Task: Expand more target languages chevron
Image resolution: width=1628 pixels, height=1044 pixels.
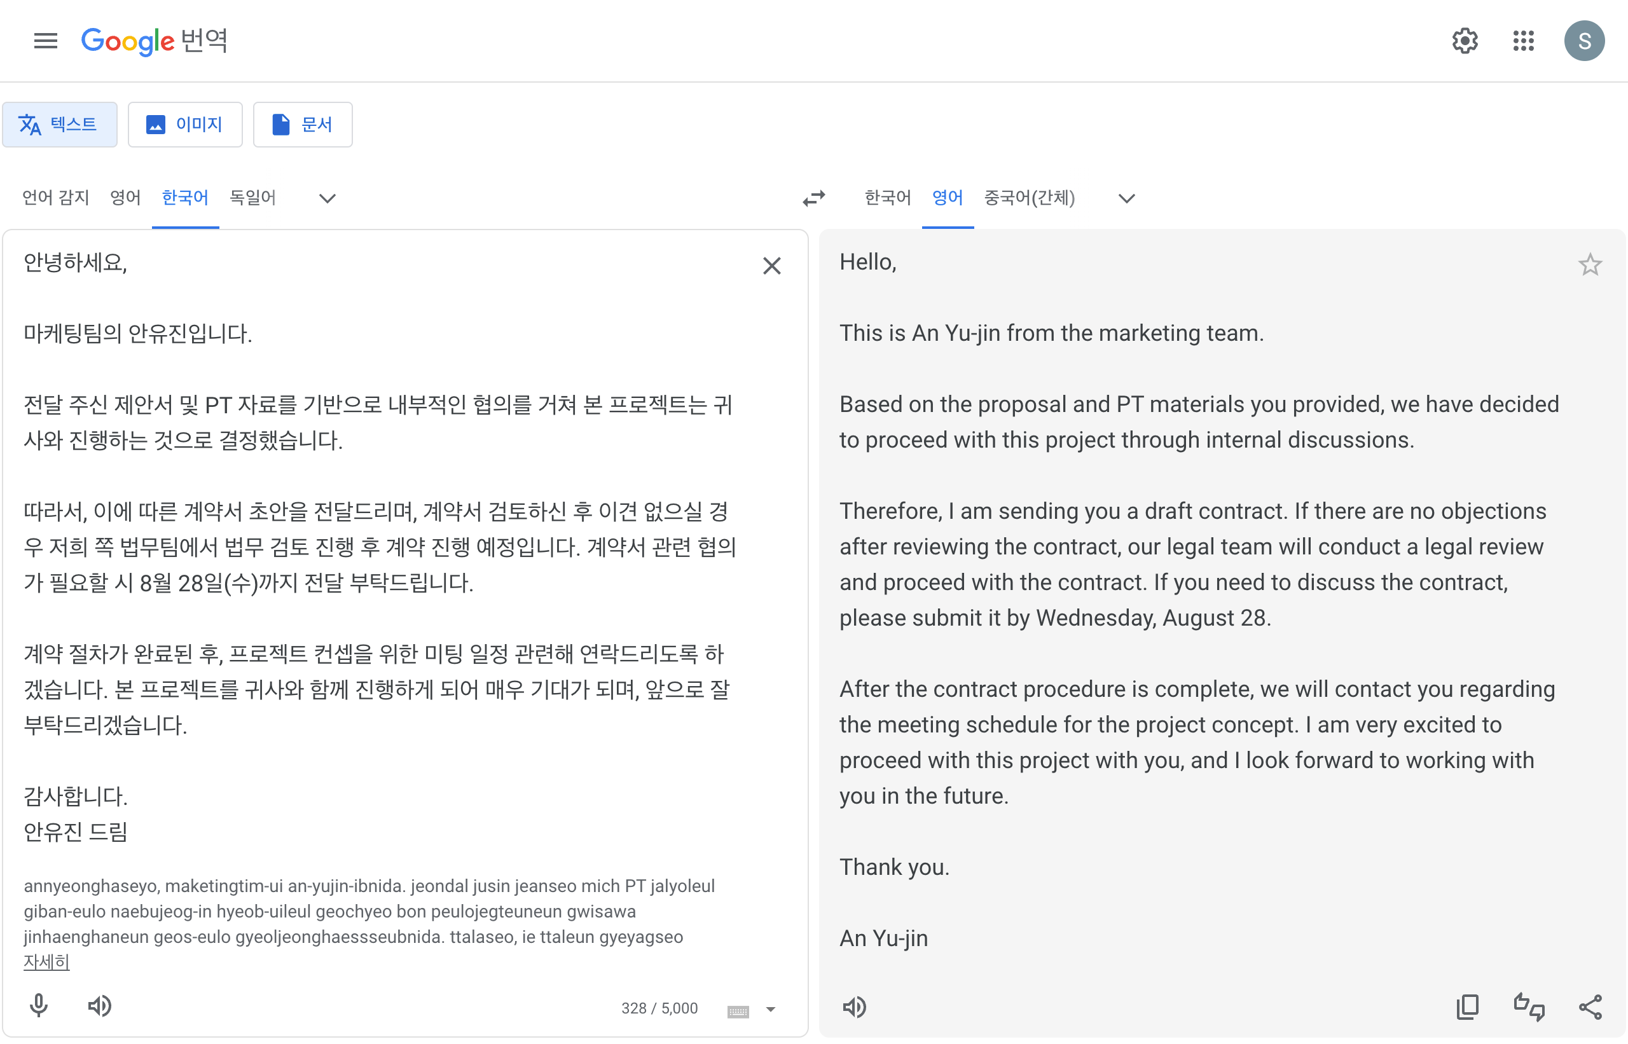Action: click(1126, 198)
